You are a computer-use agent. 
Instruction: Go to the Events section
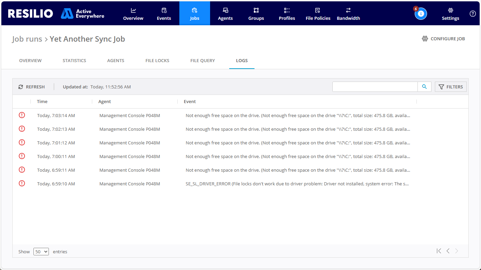[x=164, y=14]
